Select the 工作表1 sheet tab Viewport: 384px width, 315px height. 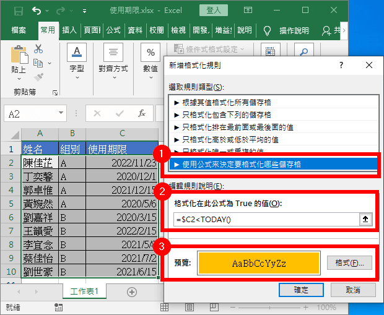[84, 291]
